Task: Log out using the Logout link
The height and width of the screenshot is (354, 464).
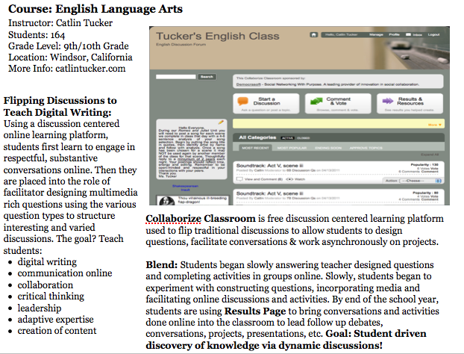Action: [x=433, y=34]
